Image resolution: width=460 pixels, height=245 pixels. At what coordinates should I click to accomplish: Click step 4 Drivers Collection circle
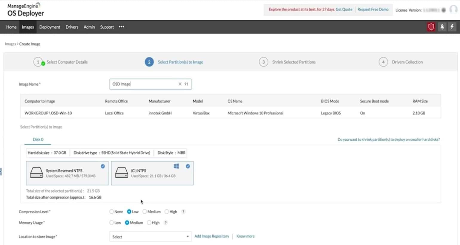point(383,62)
